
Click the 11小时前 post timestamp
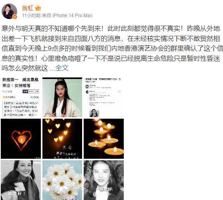click(31, 15)
